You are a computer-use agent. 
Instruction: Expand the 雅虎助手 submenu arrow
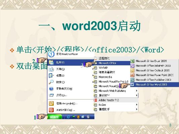[137, 109]
